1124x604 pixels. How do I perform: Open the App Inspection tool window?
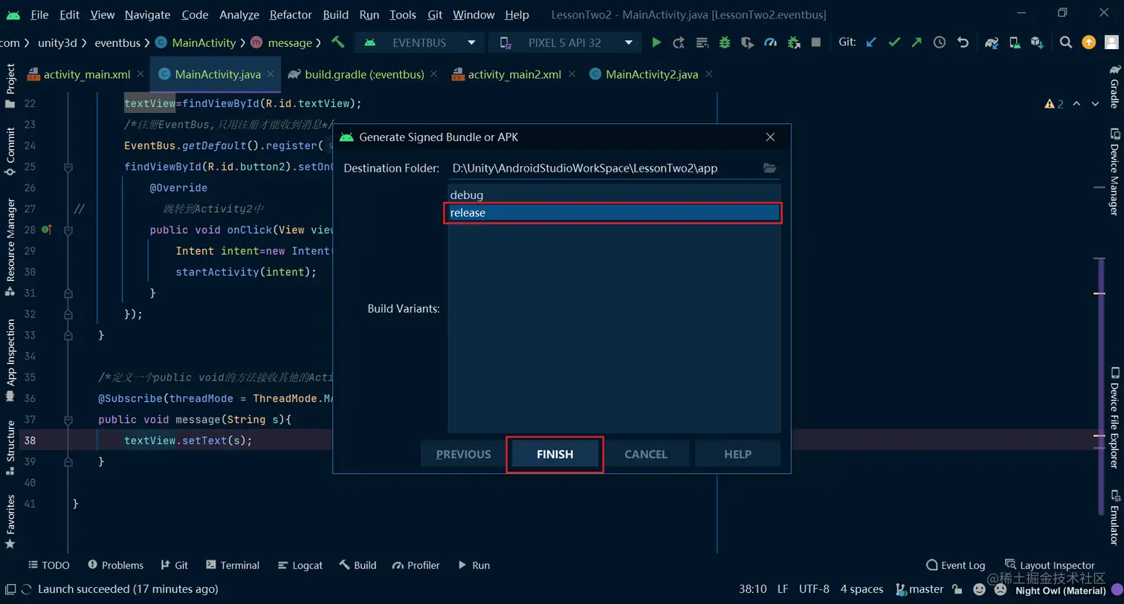[x=10, y=360]
